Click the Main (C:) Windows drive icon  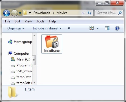(x=13, y=59)
